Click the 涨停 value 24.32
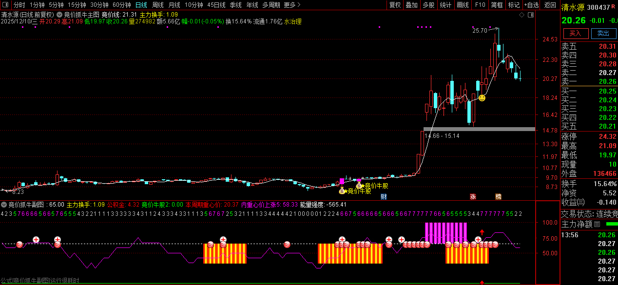 [607, 136]
